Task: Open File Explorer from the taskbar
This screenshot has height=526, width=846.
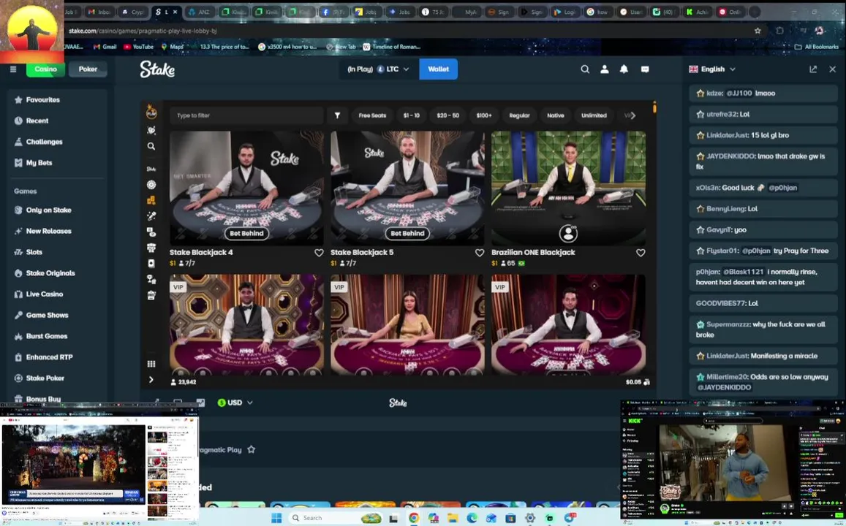Action: tap(452, 518)
